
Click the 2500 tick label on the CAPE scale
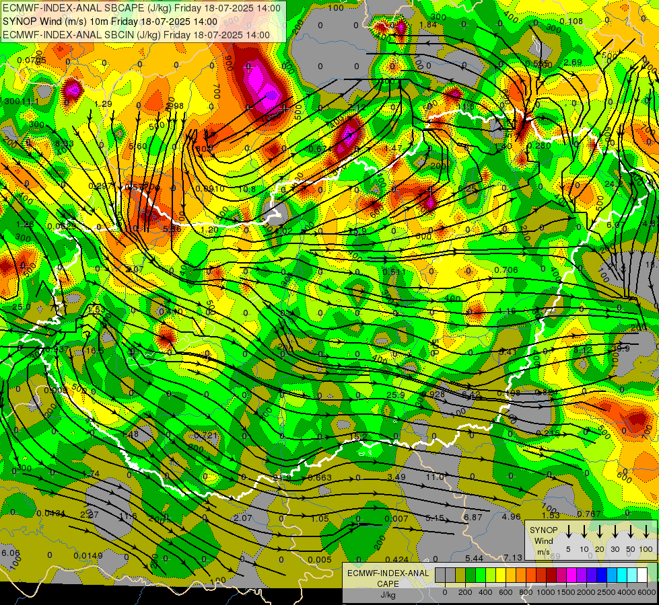point(606,592)
